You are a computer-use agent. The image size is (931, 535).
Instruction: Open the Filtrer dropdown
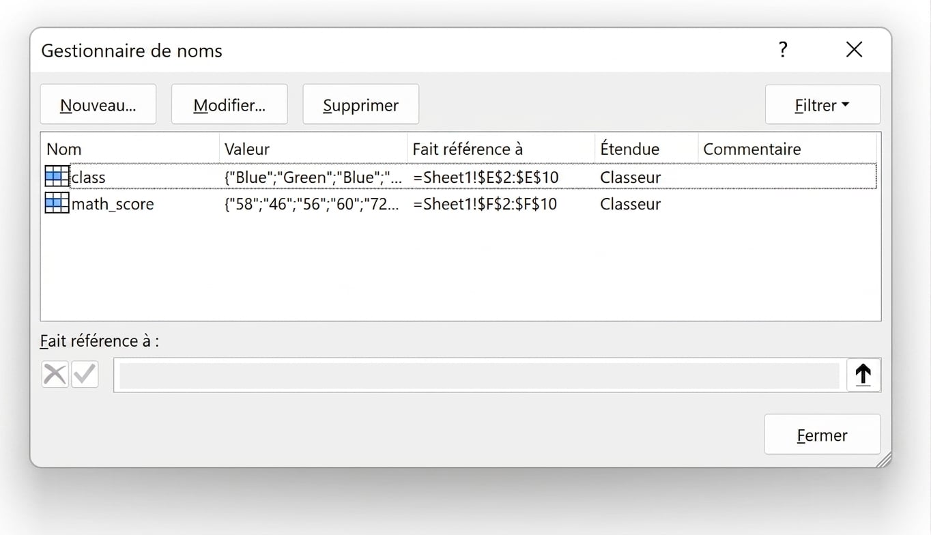click(x=822, y=104)
